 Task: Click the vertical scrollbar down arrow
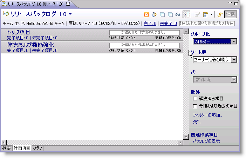(x=186, y=137)
